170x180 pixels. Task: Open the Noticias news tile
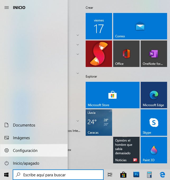click(x=126, y=150)
